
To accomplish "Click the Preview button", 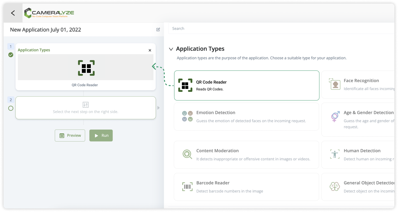I will pos(70,135).
